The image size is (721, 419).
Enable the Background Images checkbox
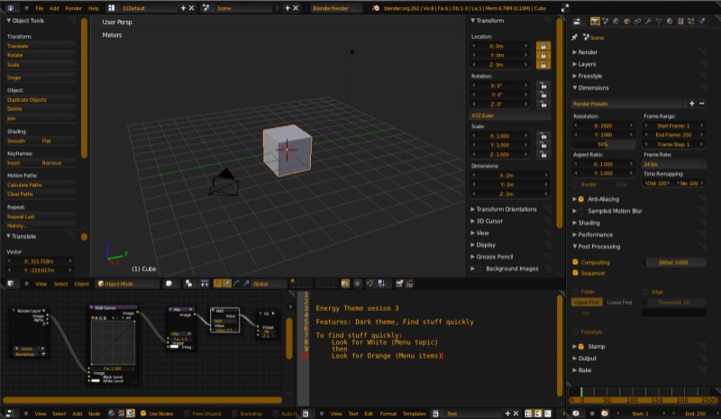479,269
